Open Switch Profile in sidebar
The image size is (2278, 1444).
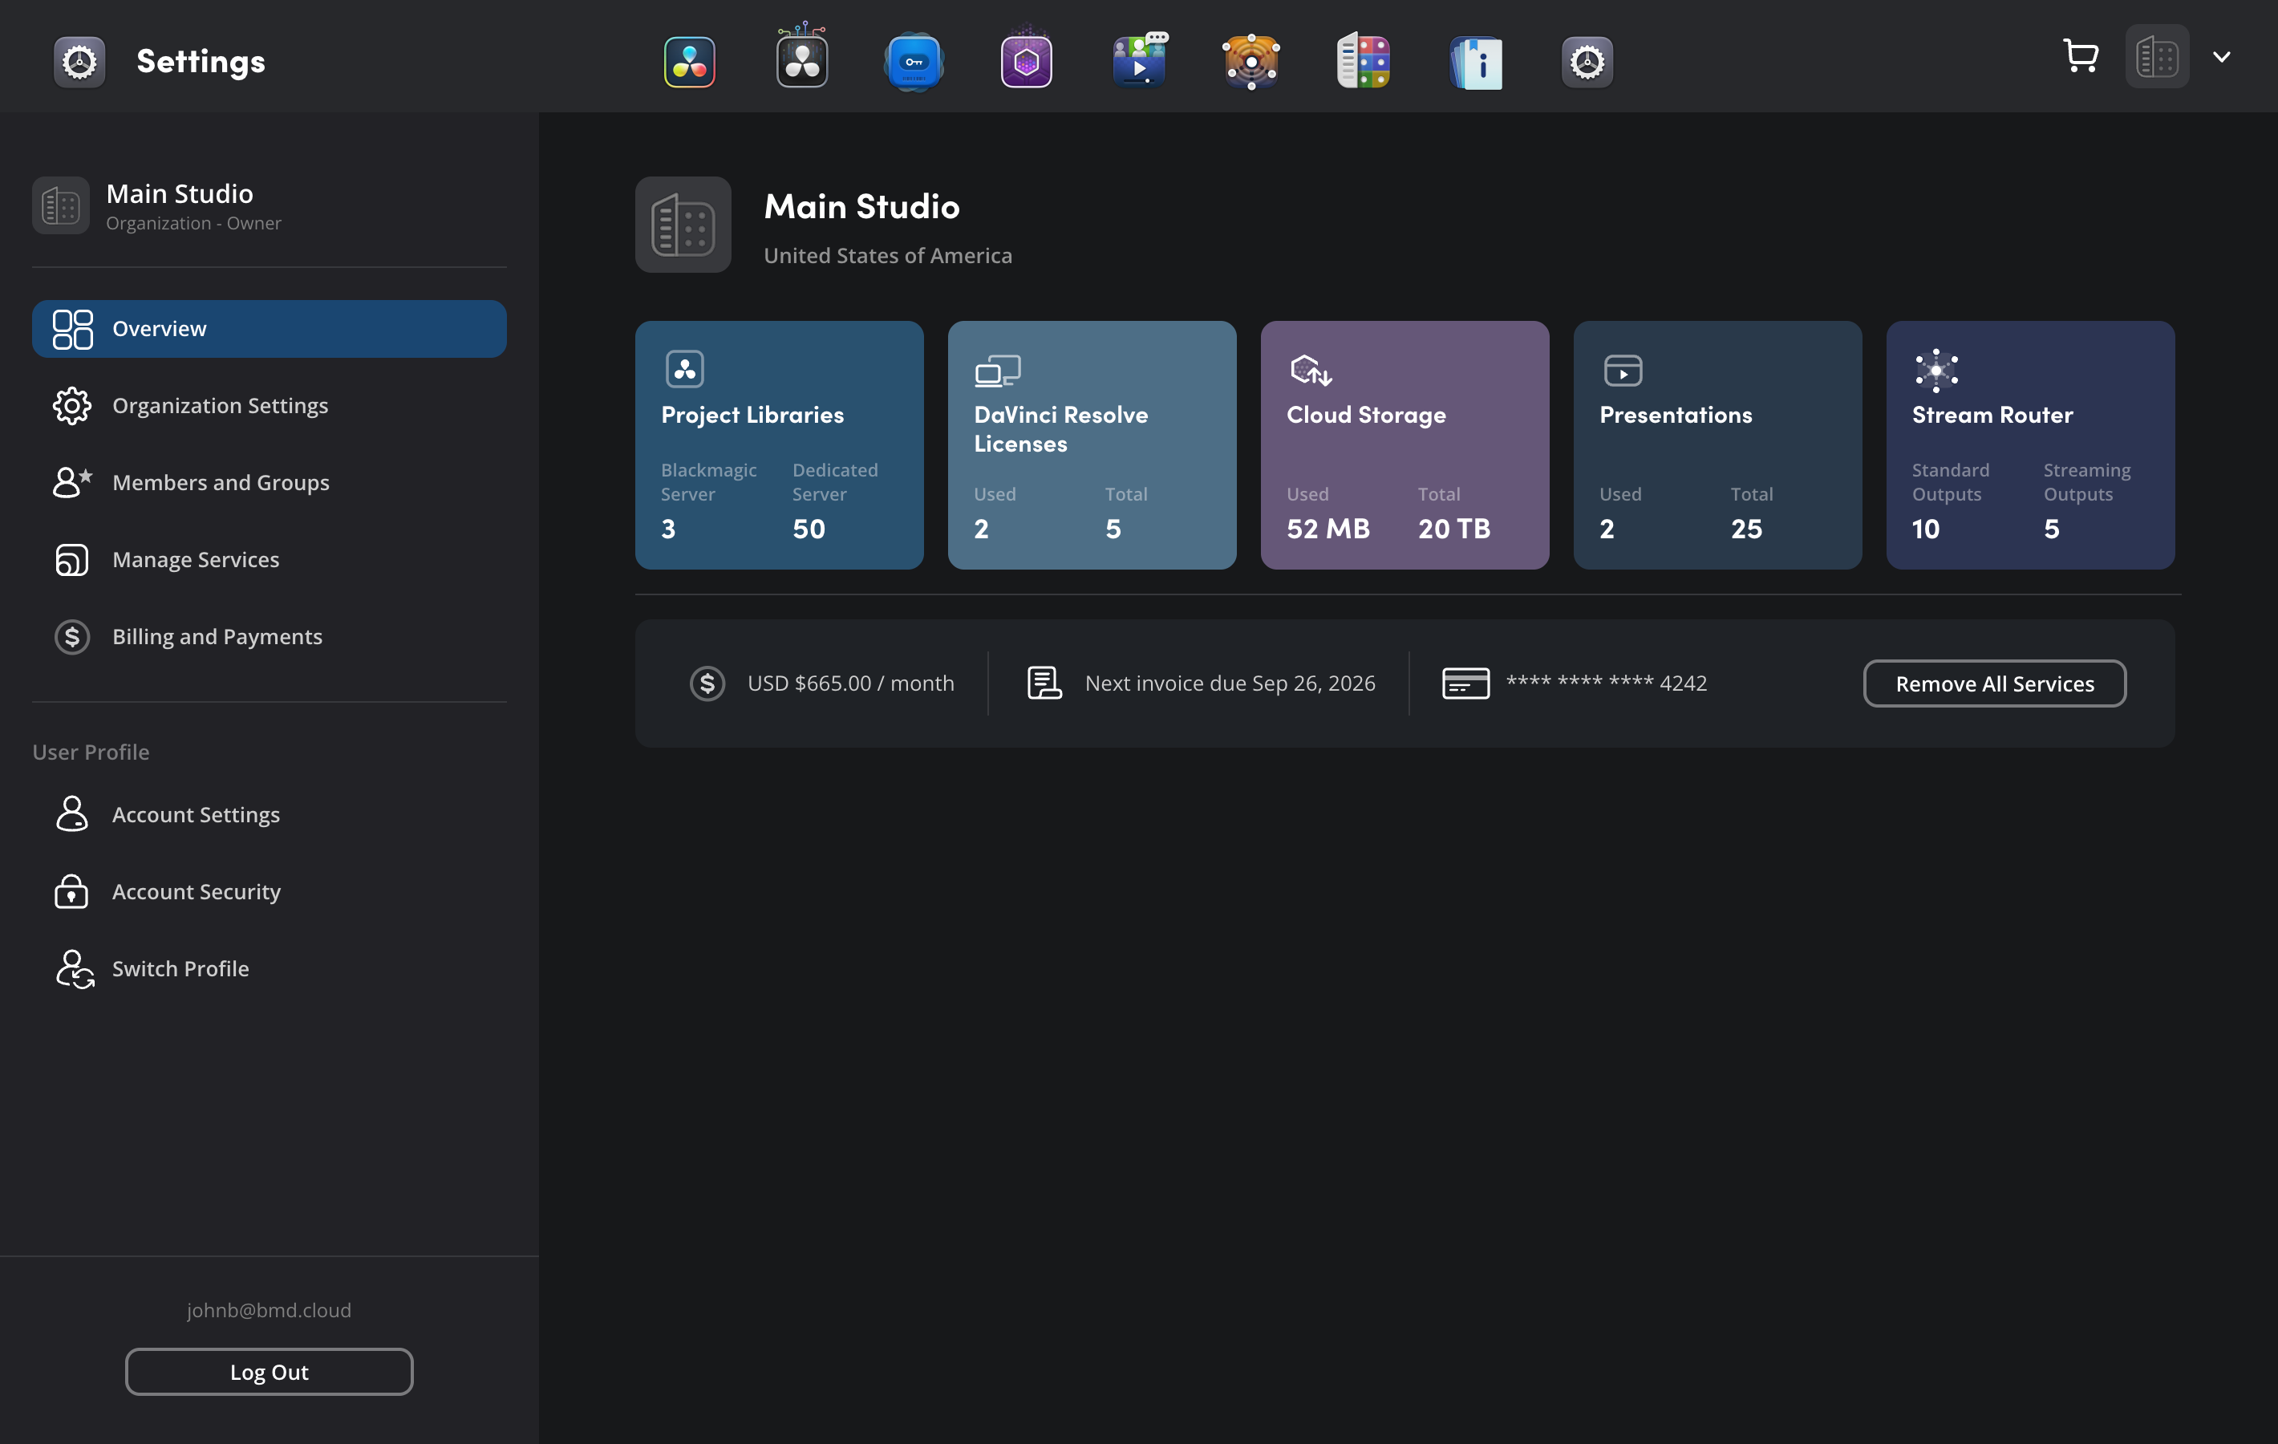pos(270,969)
